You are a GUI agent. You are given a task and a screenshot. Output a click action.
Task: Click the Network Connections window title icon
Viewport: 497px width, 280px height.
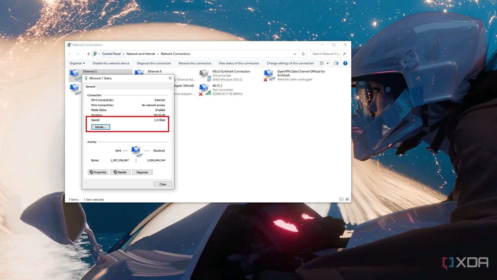tap(69, 45)
